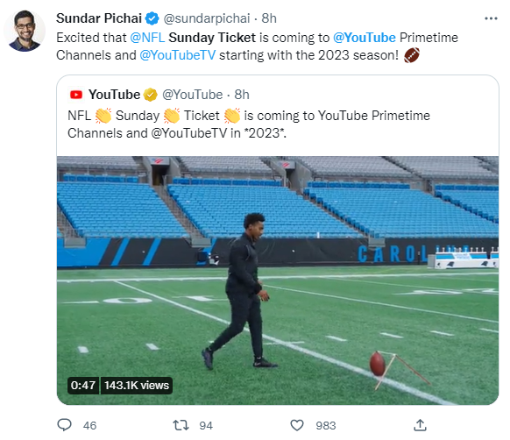Open the reply comment icon

click(64, 425)
